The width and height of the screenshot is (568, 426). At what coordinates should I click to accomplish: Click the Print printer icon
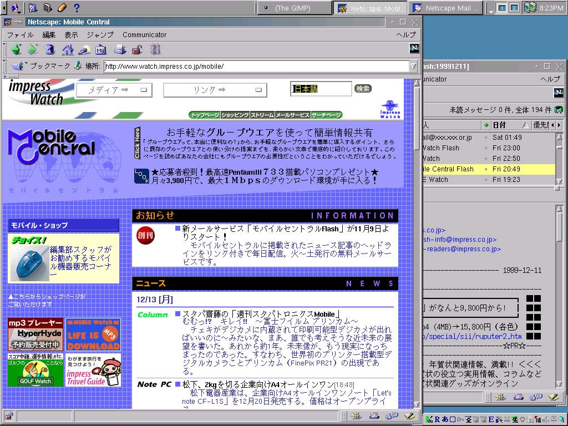(120, 50)
